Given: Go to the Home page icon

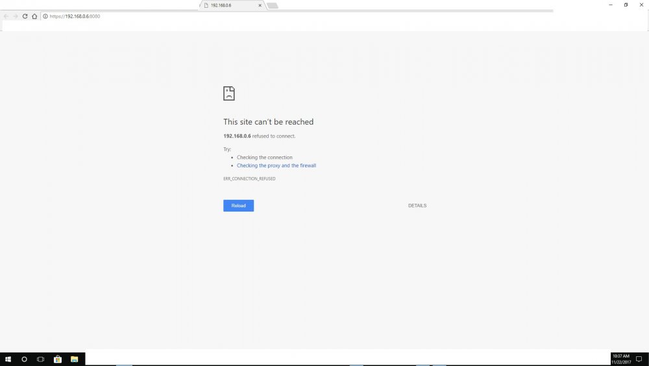Looking at the screenshot, I should 34,16.
